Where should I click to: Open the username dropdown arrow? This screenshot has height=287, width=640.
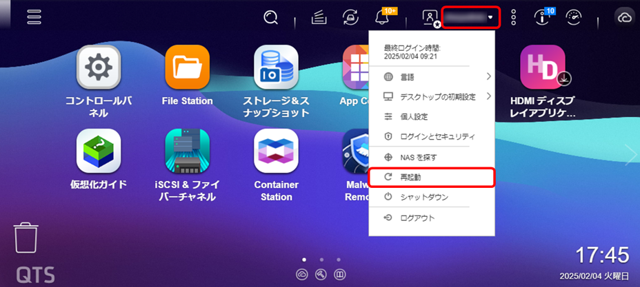point(490,17)
